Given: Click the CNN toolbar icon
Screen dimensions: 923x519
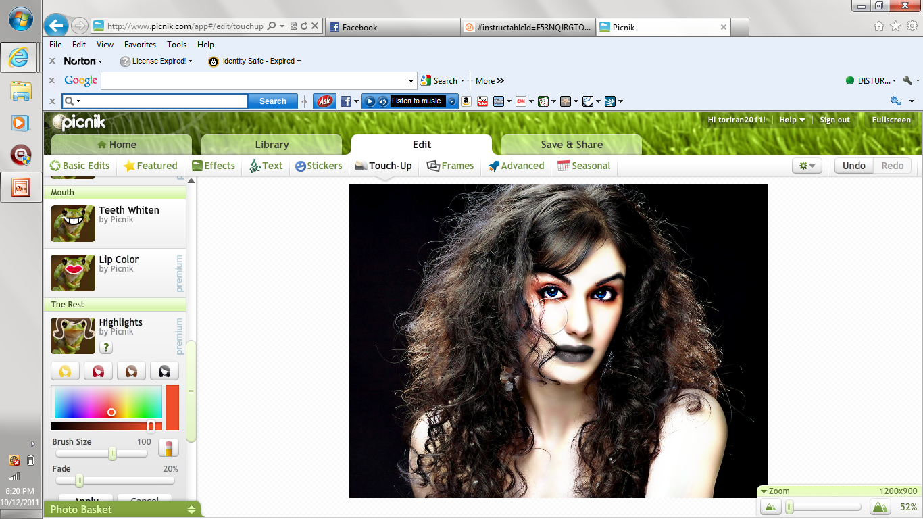Looking at the screenshot, I should tap(520, 101).
